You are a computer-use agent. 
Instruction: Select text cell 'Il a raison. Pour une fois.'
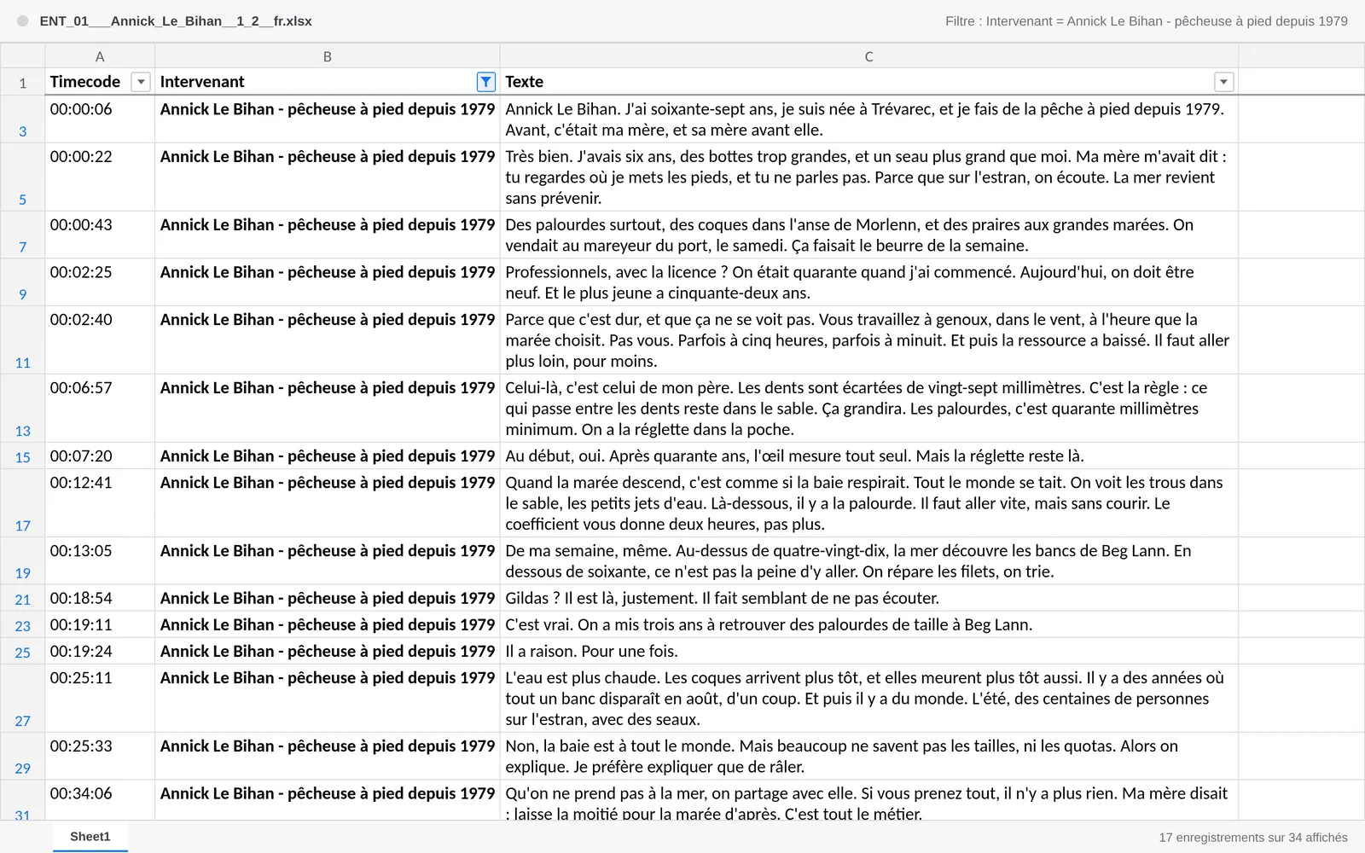(868, 651)
